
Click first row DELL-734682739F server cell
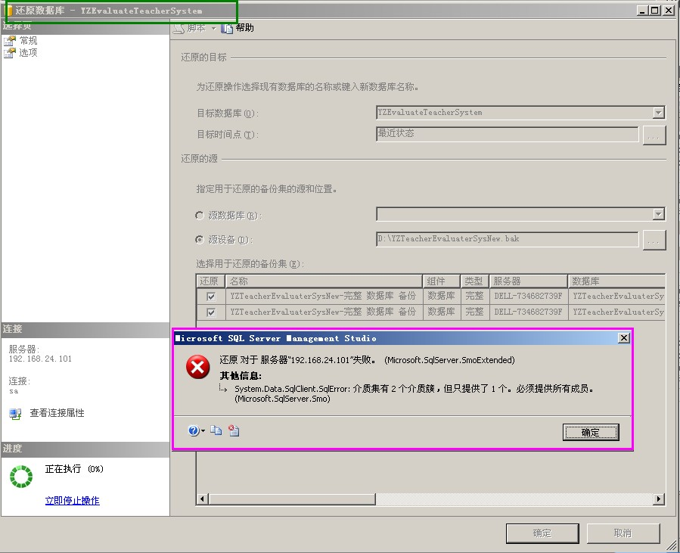point(529,297)
